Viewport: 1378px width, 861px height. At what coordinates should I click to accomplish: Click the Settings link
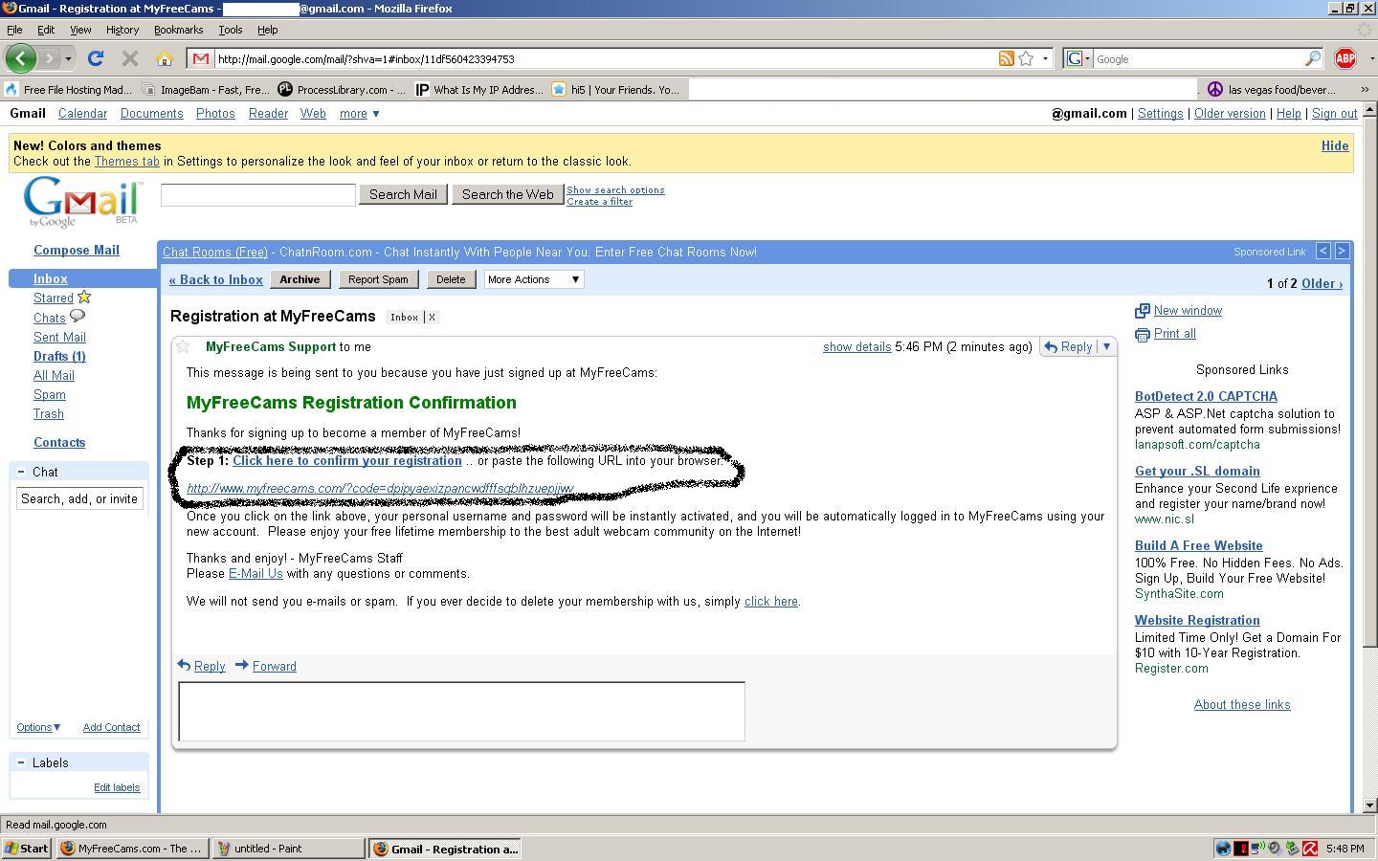coord(1160,113)
